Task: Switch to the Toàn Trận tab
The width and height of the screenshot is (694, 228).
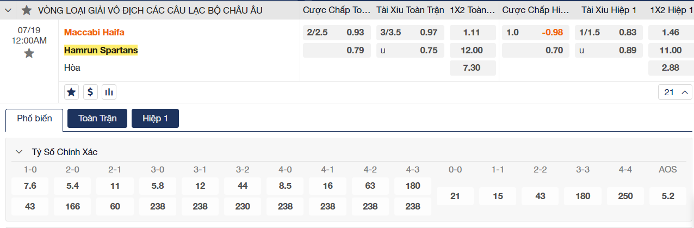Action: point(97,119)
